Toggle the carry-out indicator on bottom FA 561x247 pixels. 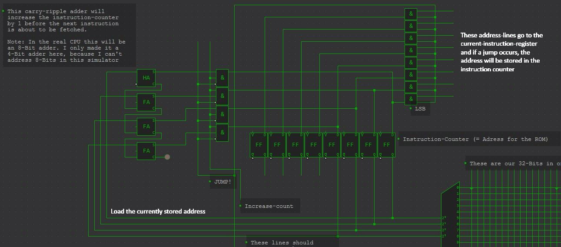pos(167,157)
